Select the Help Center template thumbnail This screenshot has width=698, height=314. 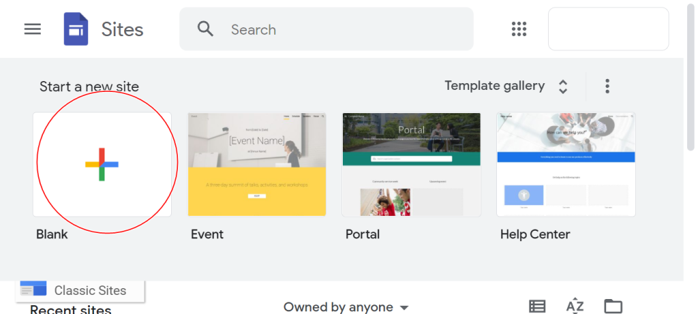[x=566, y=164]
